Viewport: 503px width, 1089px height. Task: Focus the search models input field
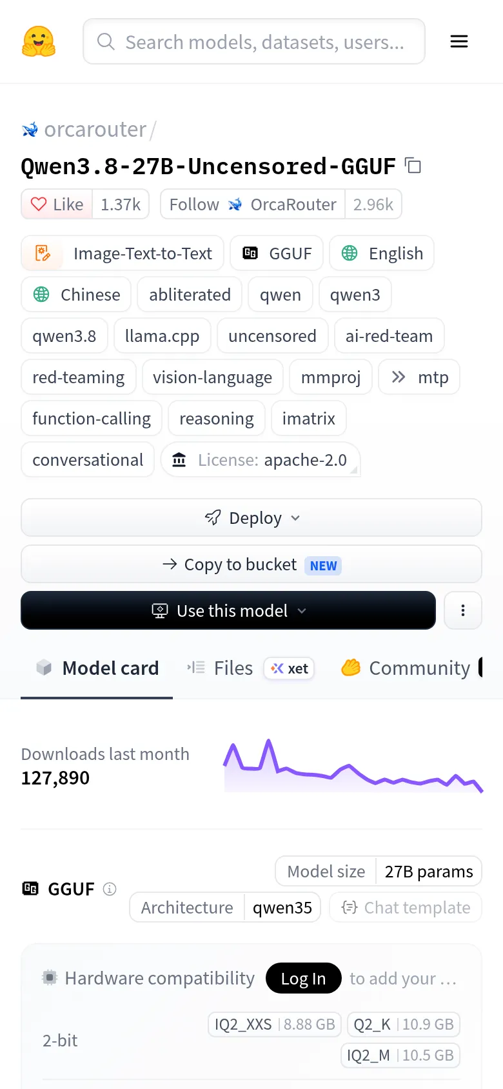pos(254,41)
